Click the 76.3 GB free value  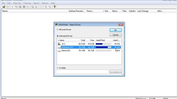point(91,51)
